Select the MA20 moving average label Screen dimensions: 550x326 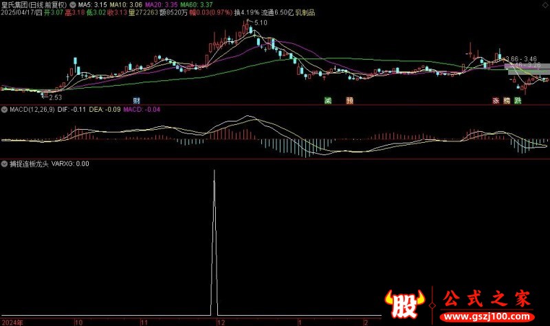(162, 5)
